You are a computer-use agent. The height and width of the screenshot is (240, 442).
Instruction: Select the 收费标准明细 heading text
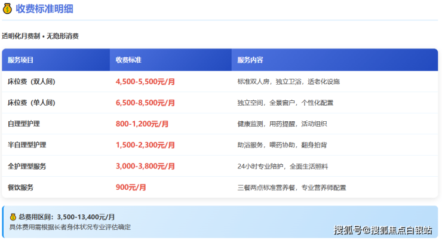point(45,9)
